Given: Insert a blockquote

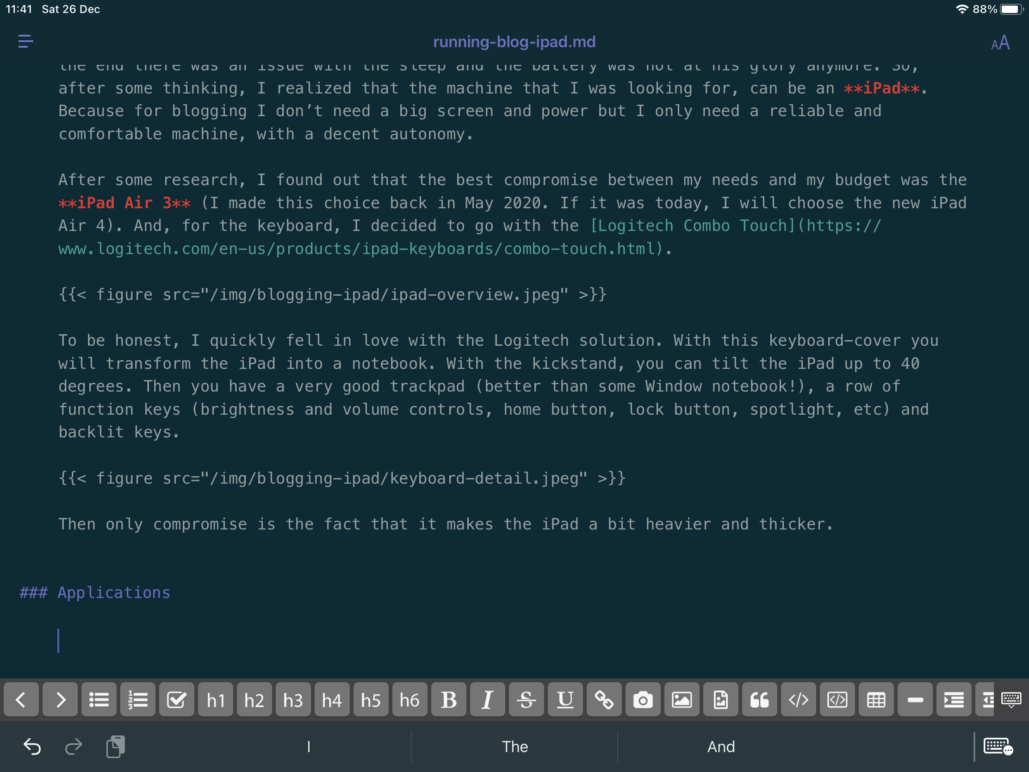Looking at the screenshot, I should (759, 699).
